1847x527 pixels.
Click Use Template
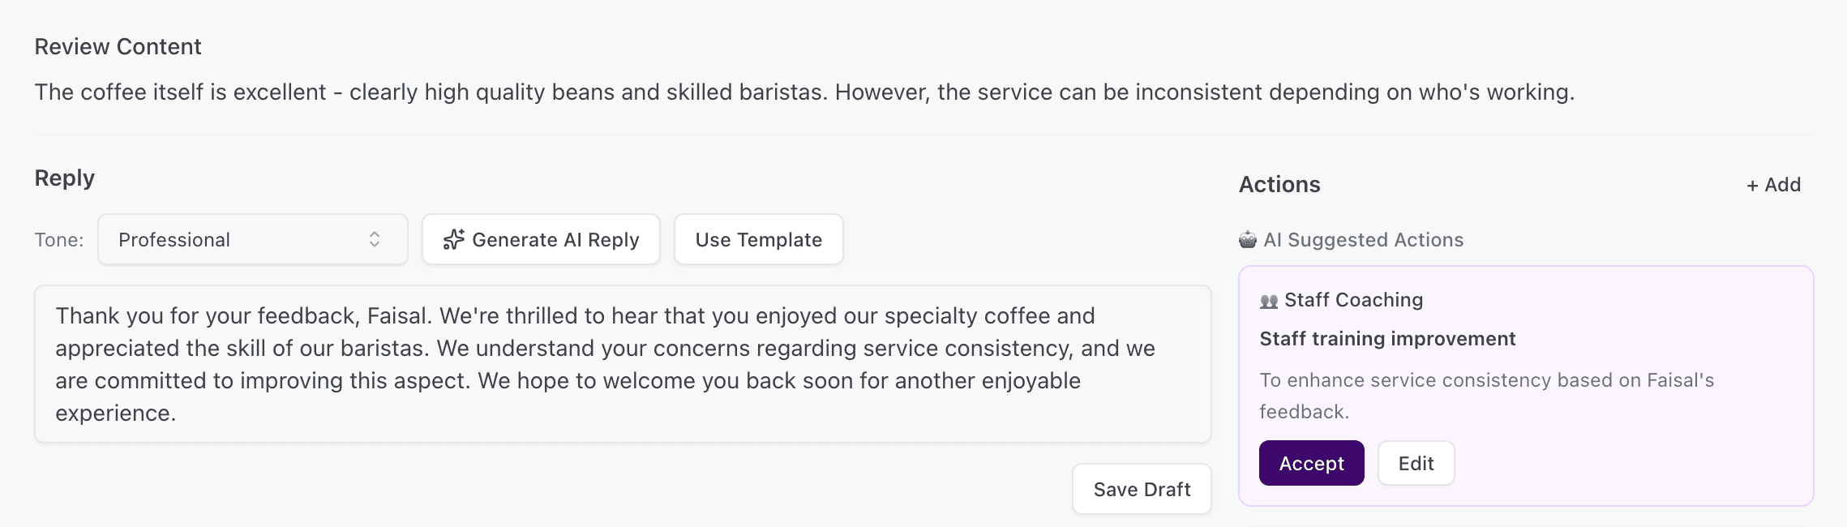[x=757, y=239]
